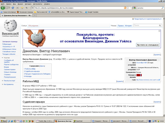This screenshot has height=123, width=165.
Task: Click the browser Back arrow button
Action: (x=4, y=8)
